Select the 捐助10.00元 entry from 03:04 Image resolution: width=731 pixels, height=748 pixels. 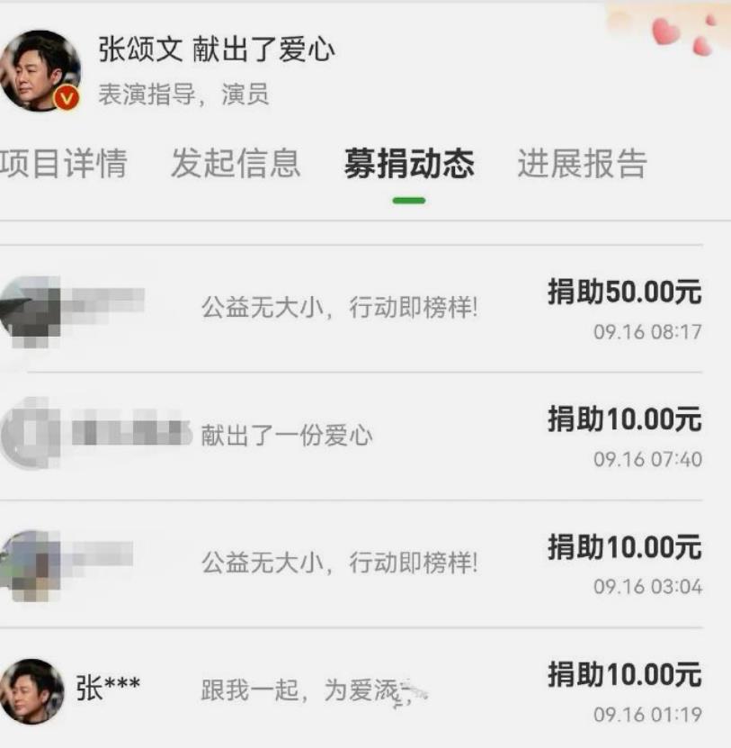coord(625,546)
